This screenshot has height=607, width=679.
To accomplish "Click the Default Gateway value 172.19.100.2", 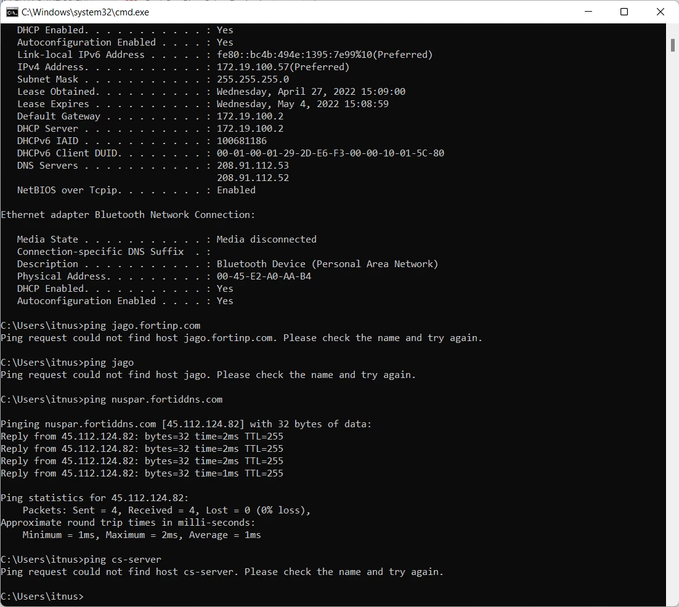I will pyautogui.click(x=250, y=116).
